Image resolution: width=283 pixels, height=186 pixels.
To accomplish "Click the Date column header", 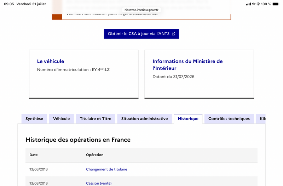I will pos(34,155).
